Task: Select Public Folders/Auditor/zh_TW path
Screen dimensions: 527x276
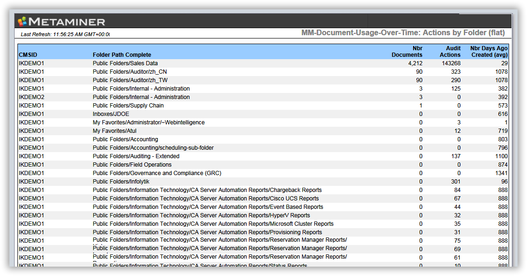Action: pos(130,80)
